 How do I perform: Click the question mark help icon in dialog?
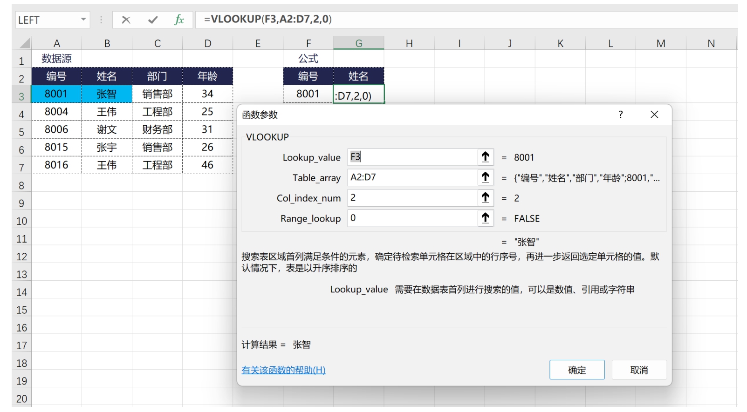tap(620, 115)
